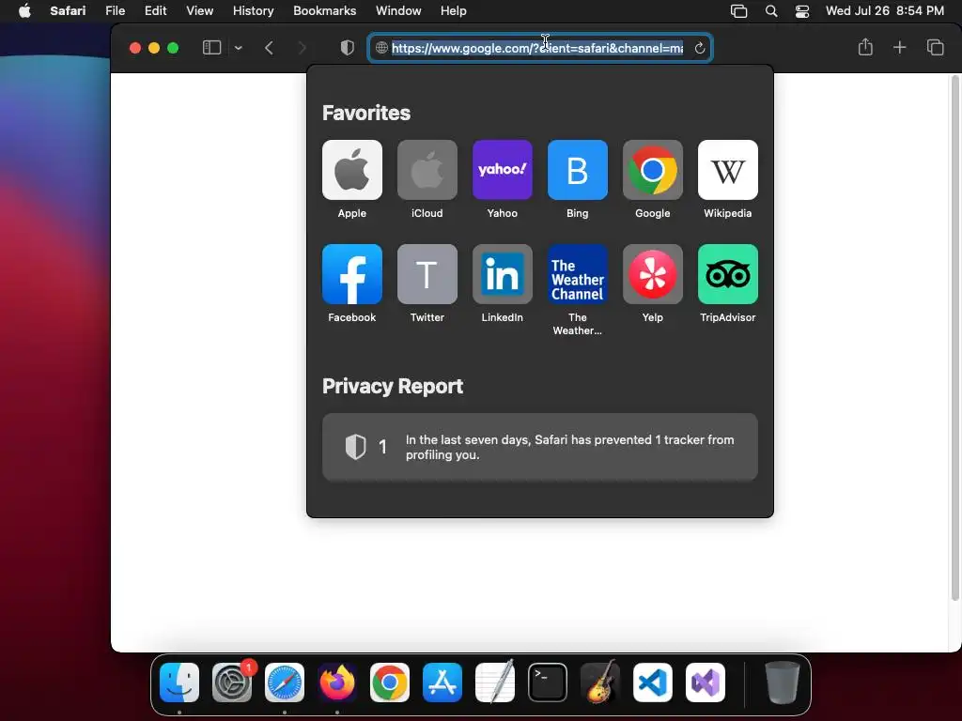Open the Bing favorite
The image size is (962, 721).
click(578, 170)
